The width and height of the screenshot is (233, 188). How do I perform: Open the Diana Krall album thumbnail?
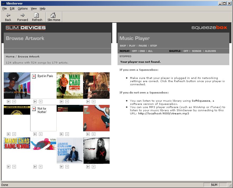point(96,86)
